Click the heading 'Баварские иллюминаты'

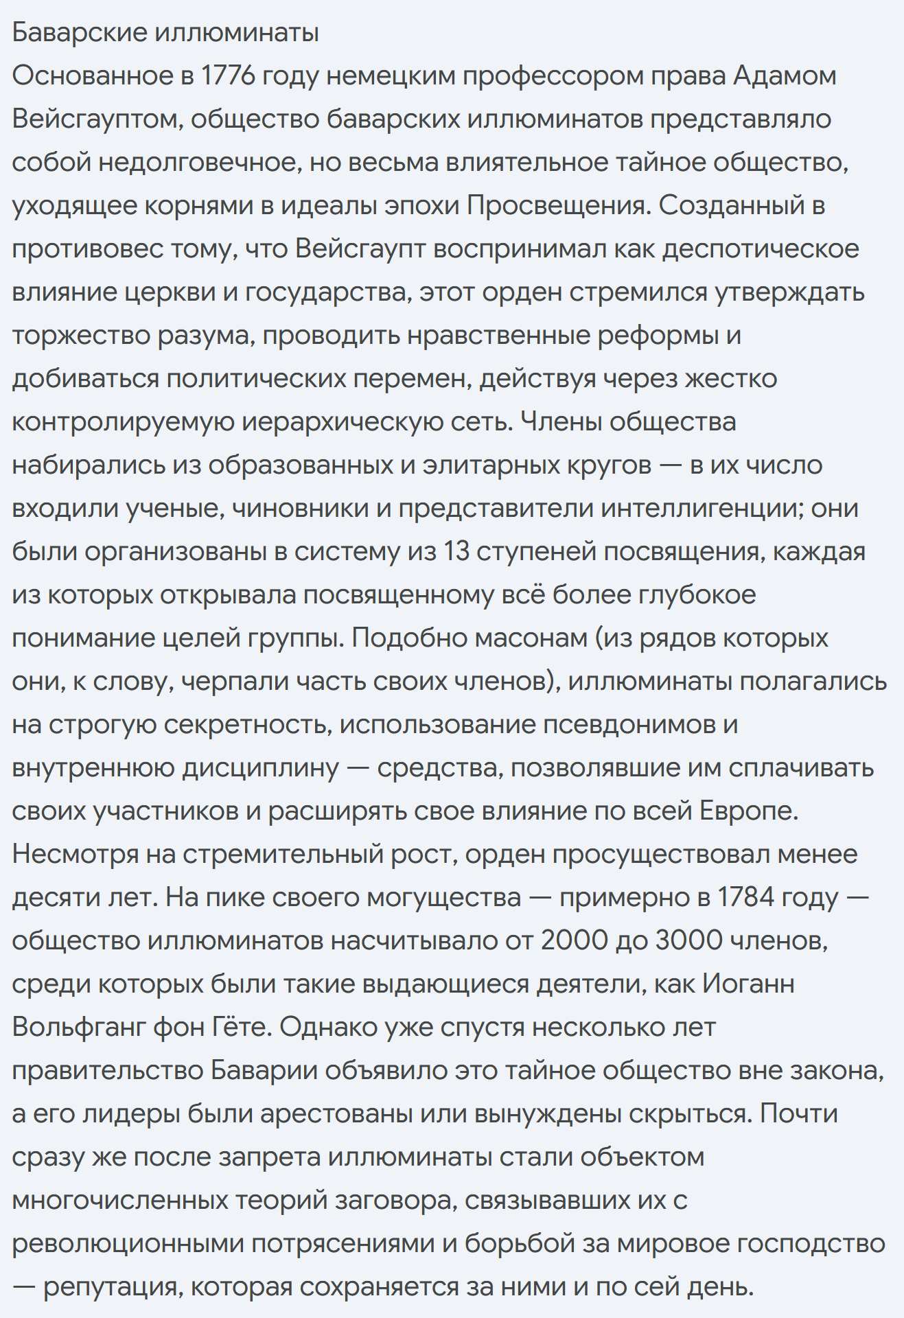tap(165, 33)
